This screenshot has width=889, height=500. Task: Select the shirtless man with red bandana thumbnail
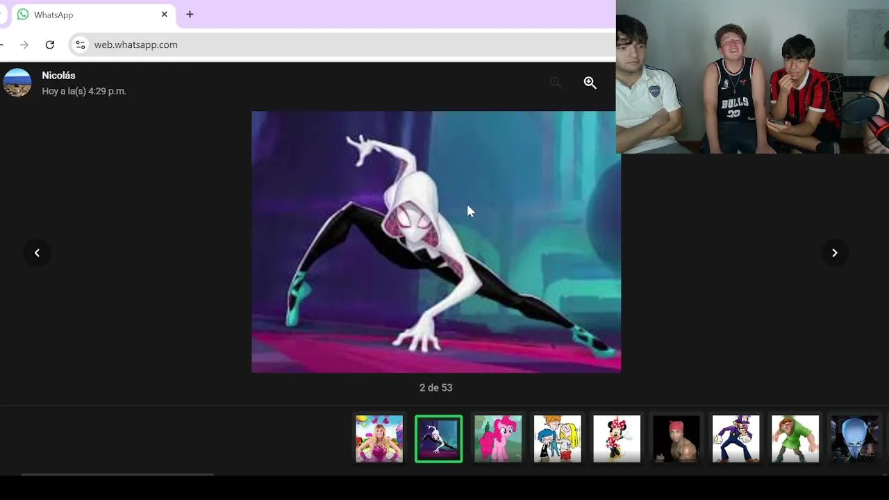(x=676, y=439)
